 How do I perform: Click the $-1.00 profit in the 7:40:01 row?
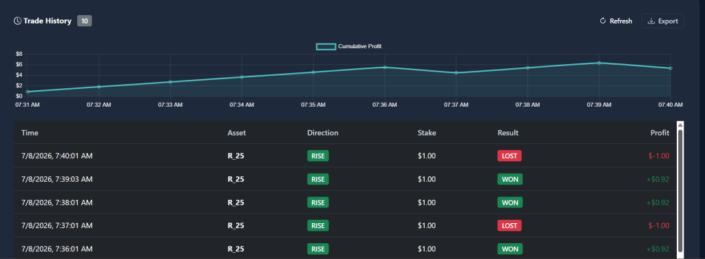pyautogui.click(x=659, y=156)
